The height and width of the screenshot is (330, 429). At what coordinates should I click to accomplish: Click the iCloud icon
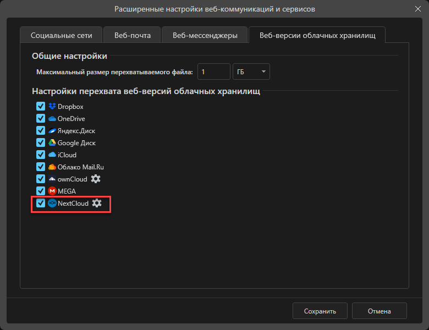(52, 155)
